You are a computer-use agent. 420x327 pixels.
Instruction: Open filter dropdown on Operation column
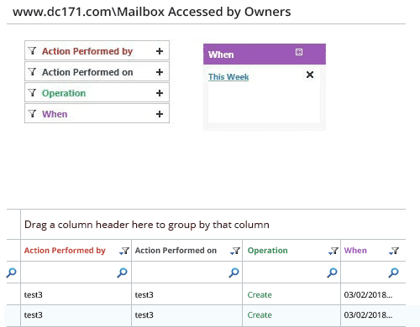pos(333,251)
